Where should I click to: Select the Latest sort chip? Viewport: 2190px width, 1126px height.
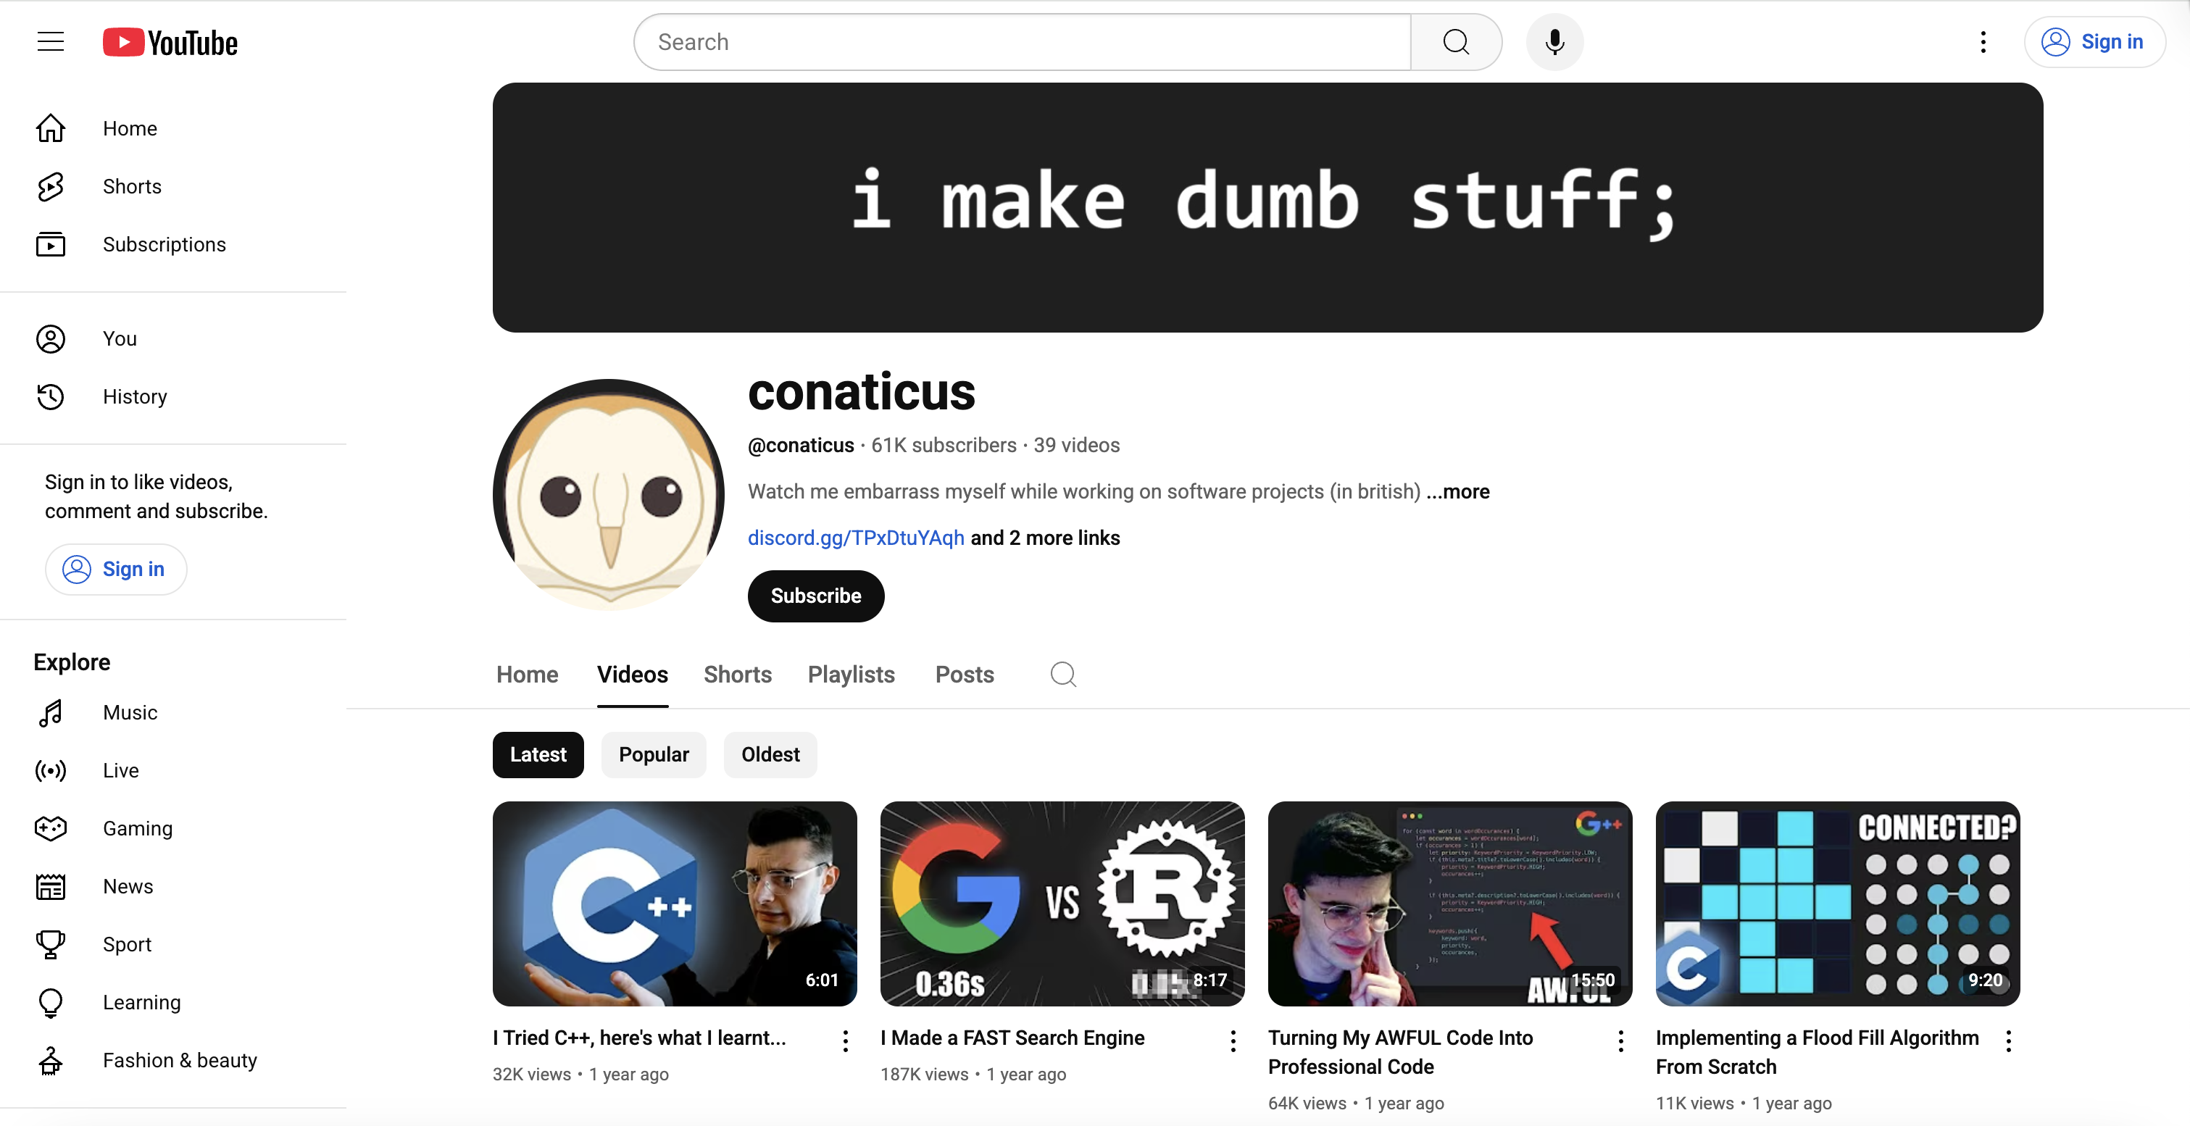537,754
